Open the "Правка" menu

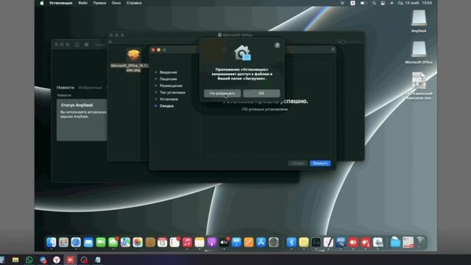point(99,3)
